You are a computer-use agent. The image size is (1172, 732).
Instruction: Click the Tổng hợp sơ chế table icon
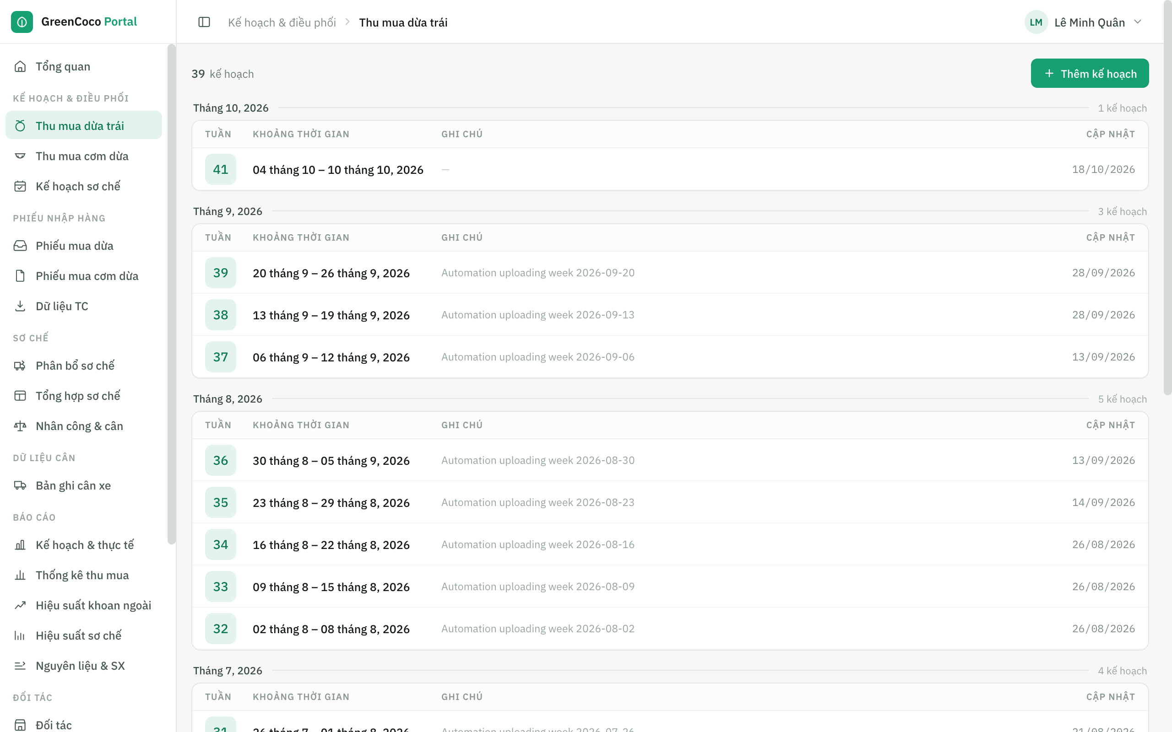pyautogui.click(x=20, y=396)
